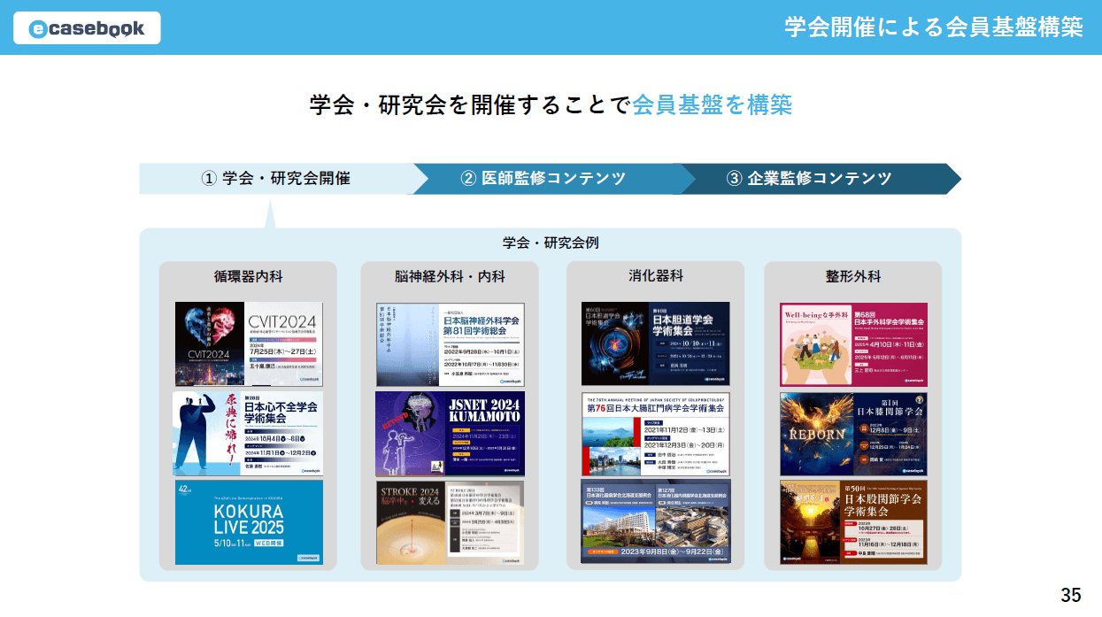
Task: Click the 循環器内科 category header
Action: (x=247, y=275)
